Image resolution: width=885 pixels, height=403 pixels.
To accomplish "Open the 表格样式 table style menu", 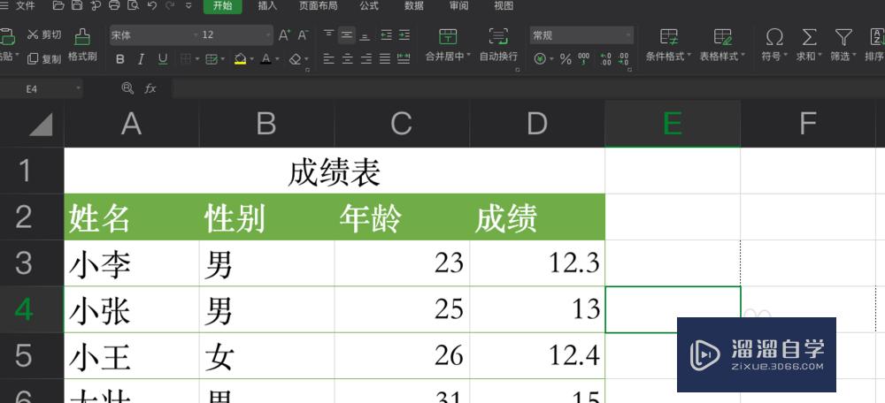I will [x=722, y=46].
